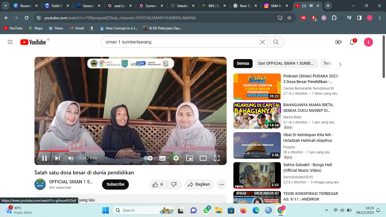Screen dimensions: 386x217
Task: Select the Semua filter chip
Action: click(243, 64)
